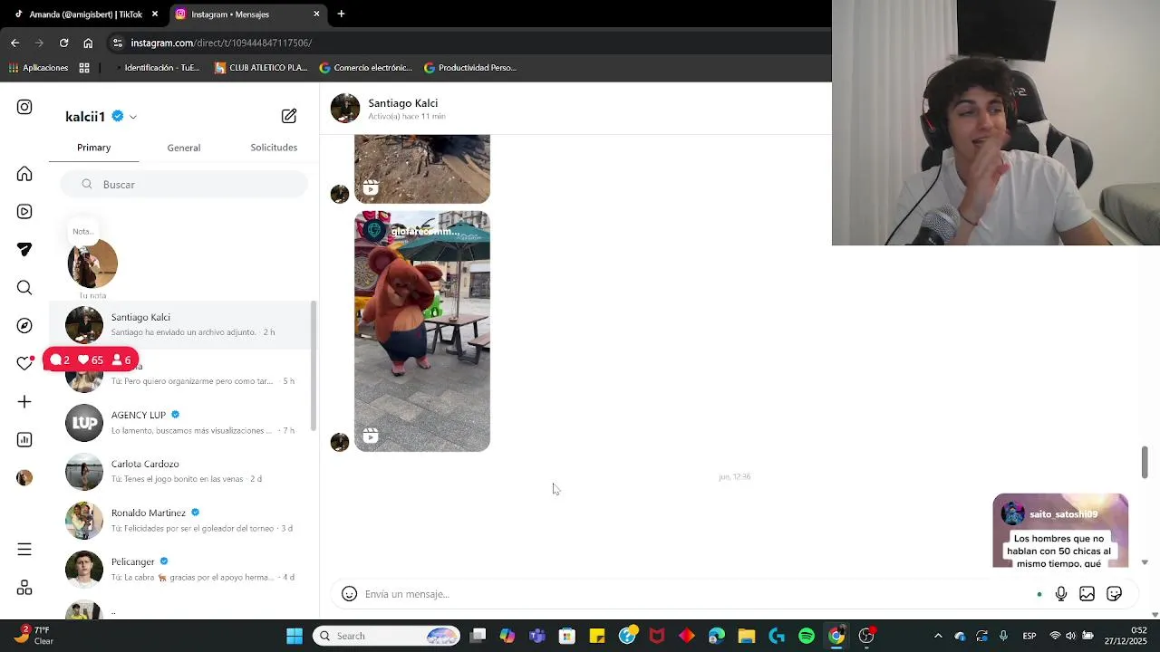Image resolution: width=1160 pixels, height=652 pixels.
Task: Open the Dashboard chart icon in sidebar
Action: coord(24,440)
